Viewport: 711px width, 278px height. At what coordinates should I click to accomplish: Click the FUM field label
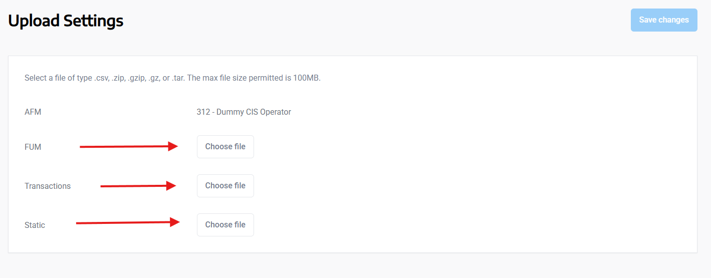click(x=33, y=147)
